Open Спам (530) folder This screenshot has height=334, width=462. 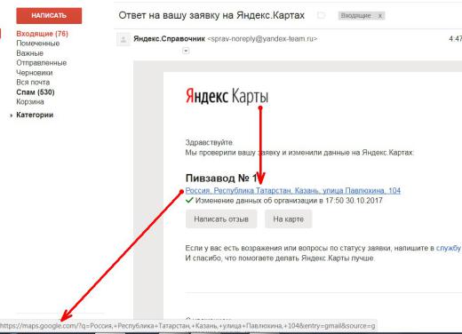36,92
